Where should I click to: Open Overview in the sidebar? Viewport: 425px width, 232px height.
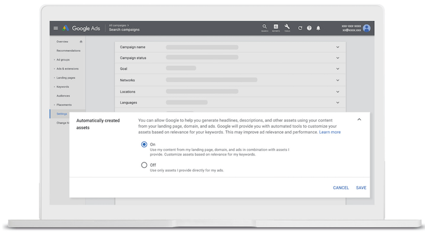click(62, 42)
